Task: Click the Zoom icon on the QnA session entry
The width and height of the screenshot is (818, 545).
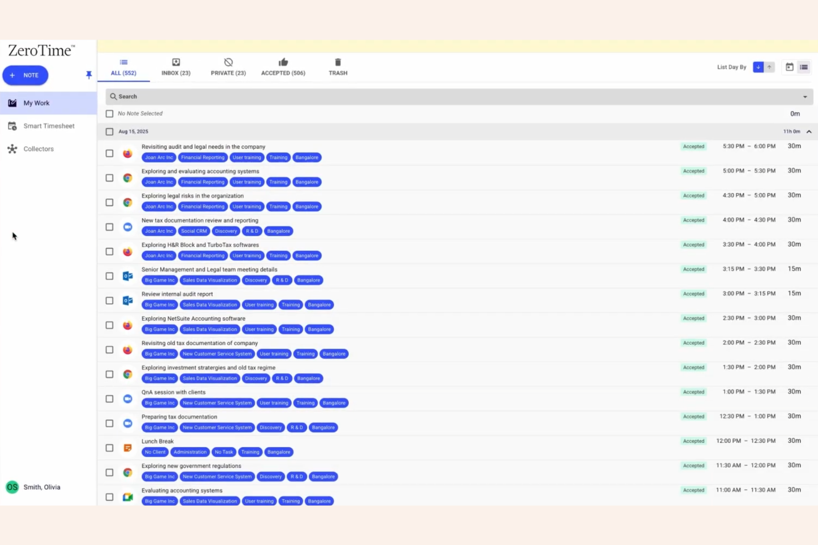Action: 128,399
